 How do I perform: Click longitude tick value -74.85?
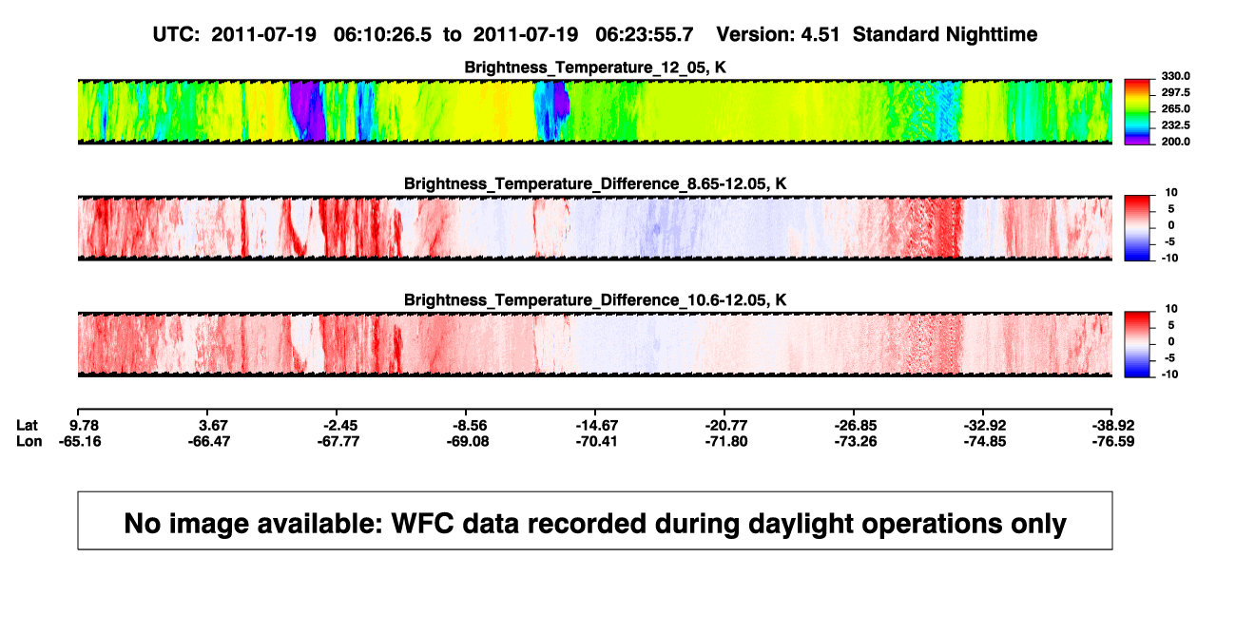pyautogui.click(x=985, y=441)
